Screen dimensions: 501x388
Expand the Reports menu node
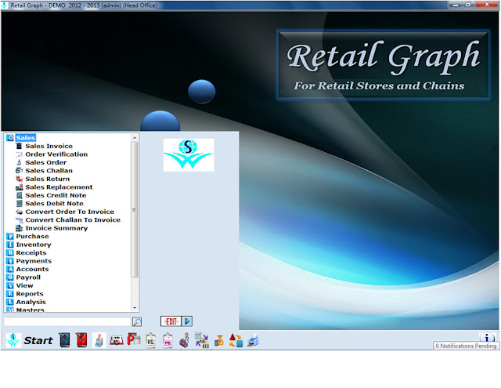click(30, 294)
